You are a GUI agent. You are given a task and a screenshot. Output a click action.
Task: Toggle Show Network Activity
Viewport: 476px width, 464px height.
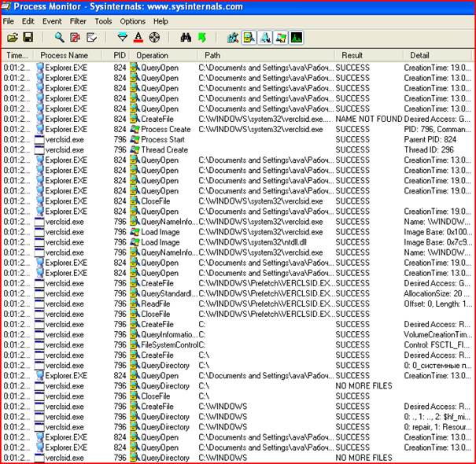(265, 38)
